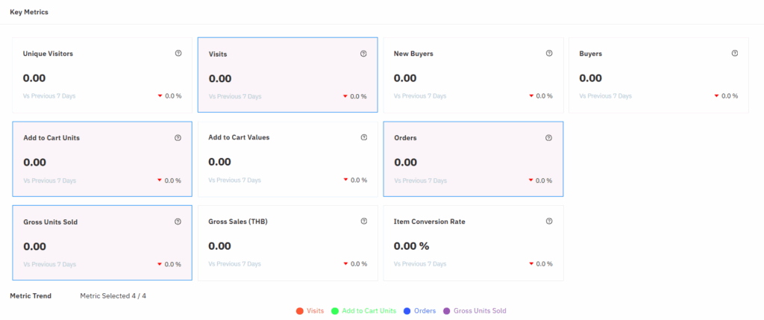Click help icon on Gross Units Sold

(178, 222)
